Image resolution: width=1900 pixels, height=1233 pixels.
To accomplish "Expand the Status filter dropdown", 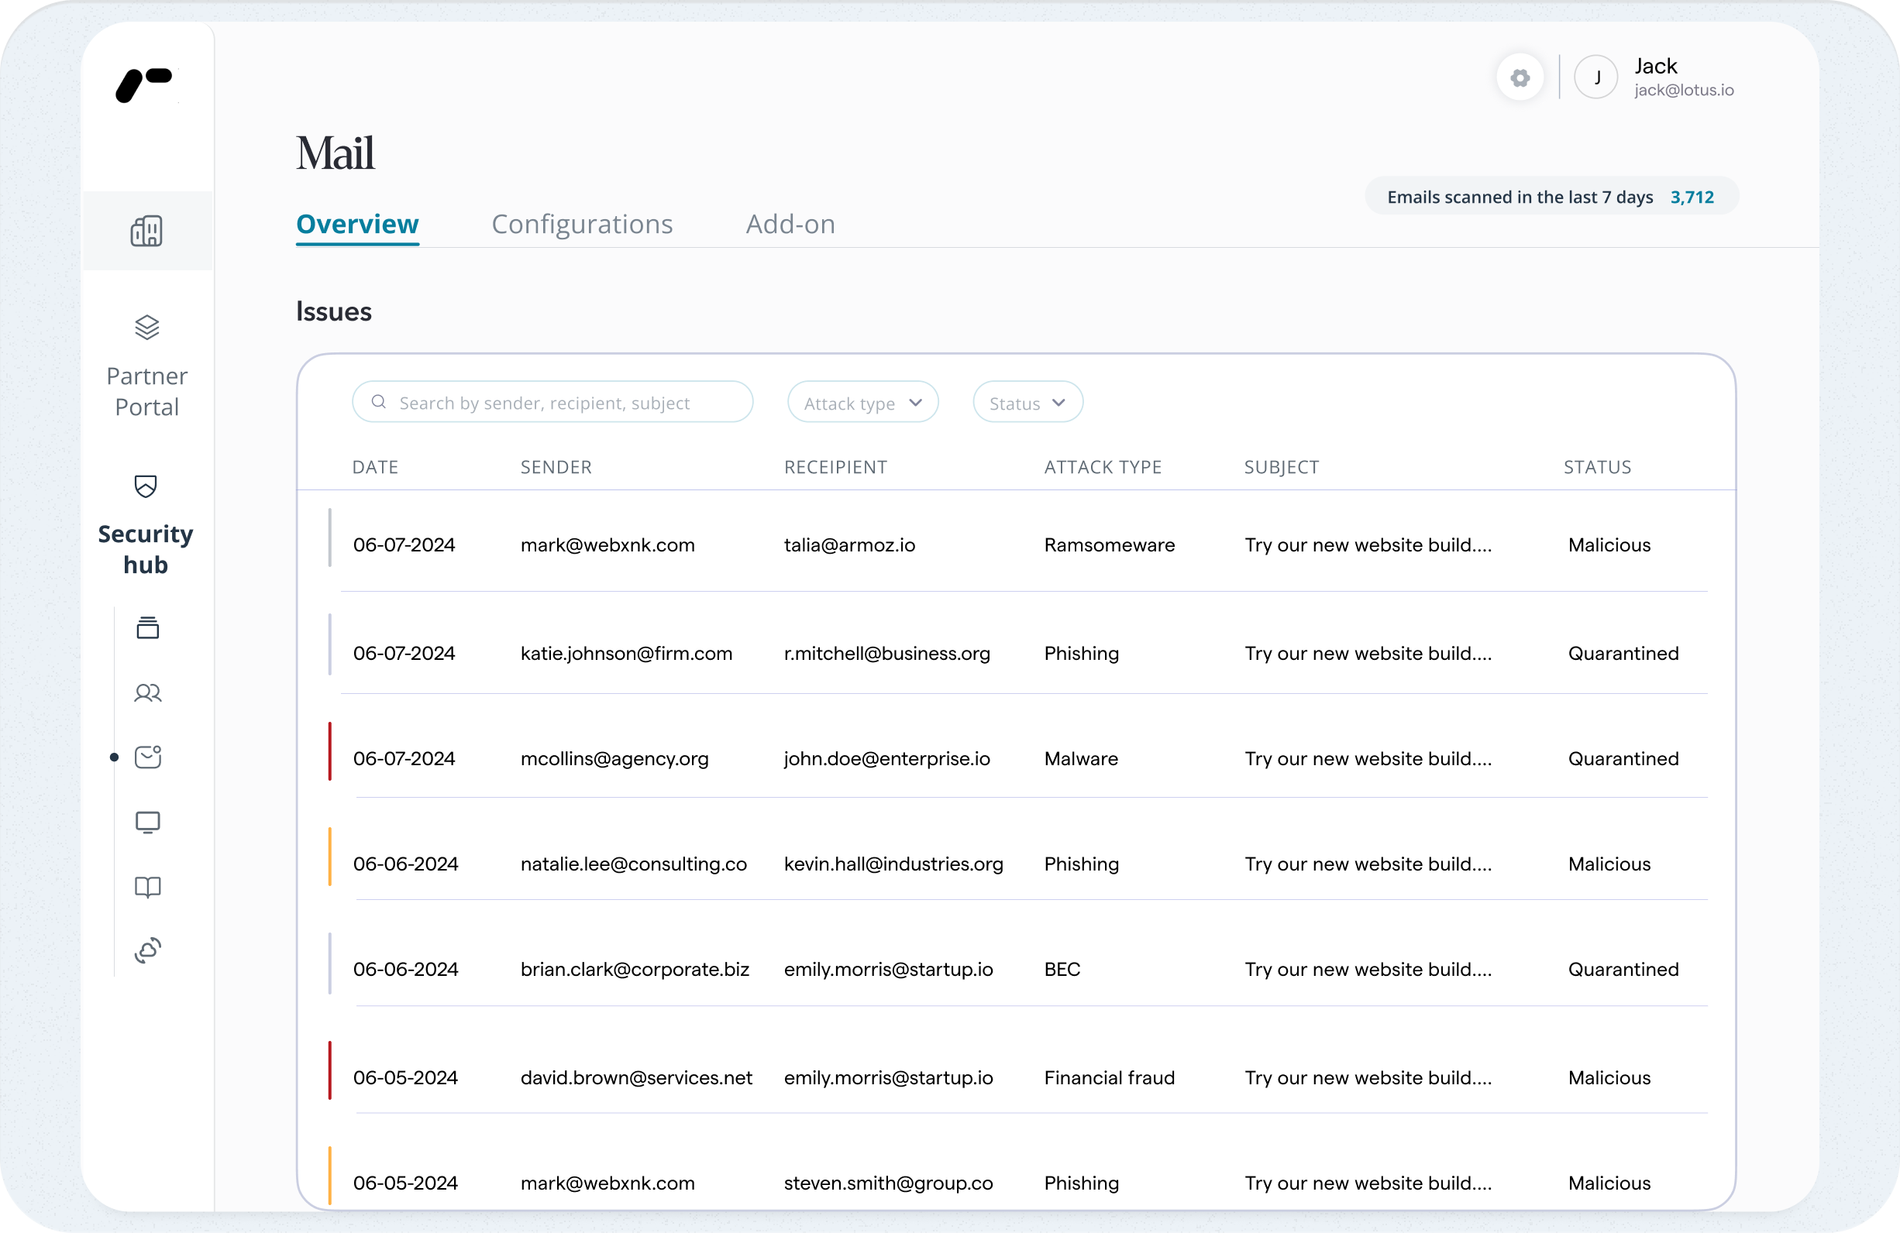I will [1027, 403].
